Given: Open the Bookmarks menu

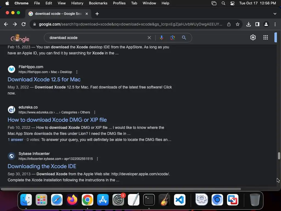Looking at the screenshot, I should click(98, 3).
